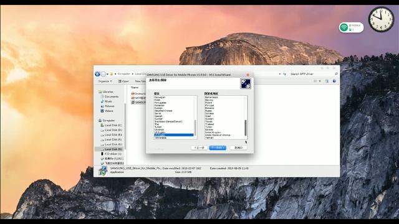This screenshot has width=399, height=224.
Task: Select Thai in the language list
Action: coord(156,124)
